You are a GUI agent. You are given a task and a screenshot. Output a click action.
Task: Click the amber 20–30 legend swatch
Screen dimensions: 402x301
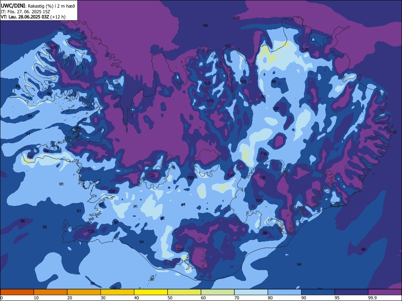tap(84, 292)
